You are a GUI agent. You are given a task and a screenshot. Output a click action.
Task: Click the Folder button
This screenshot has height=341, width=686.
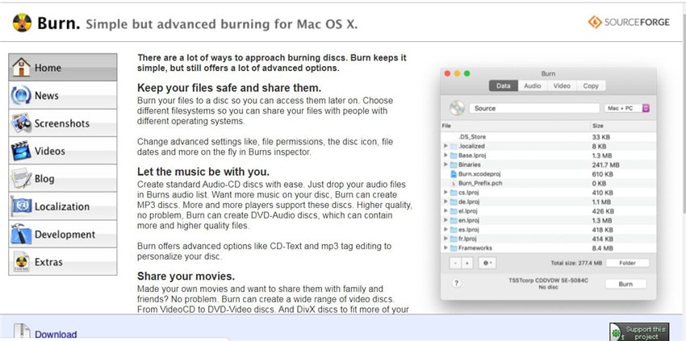pyautogui.click(x=627, y=263)
